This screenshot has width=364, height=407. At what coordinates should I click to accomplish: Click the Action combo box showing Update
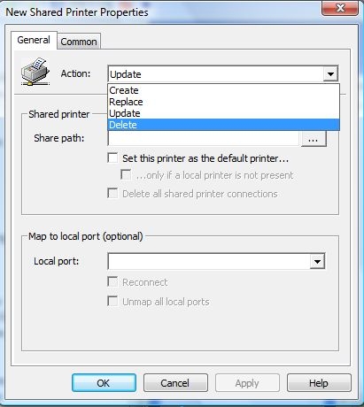tap(223, 73)
